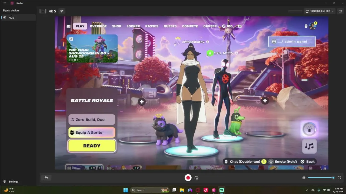Click the BATTLE ROYALE mode title
The image size is (346, 194).
(x=92, y=101)
